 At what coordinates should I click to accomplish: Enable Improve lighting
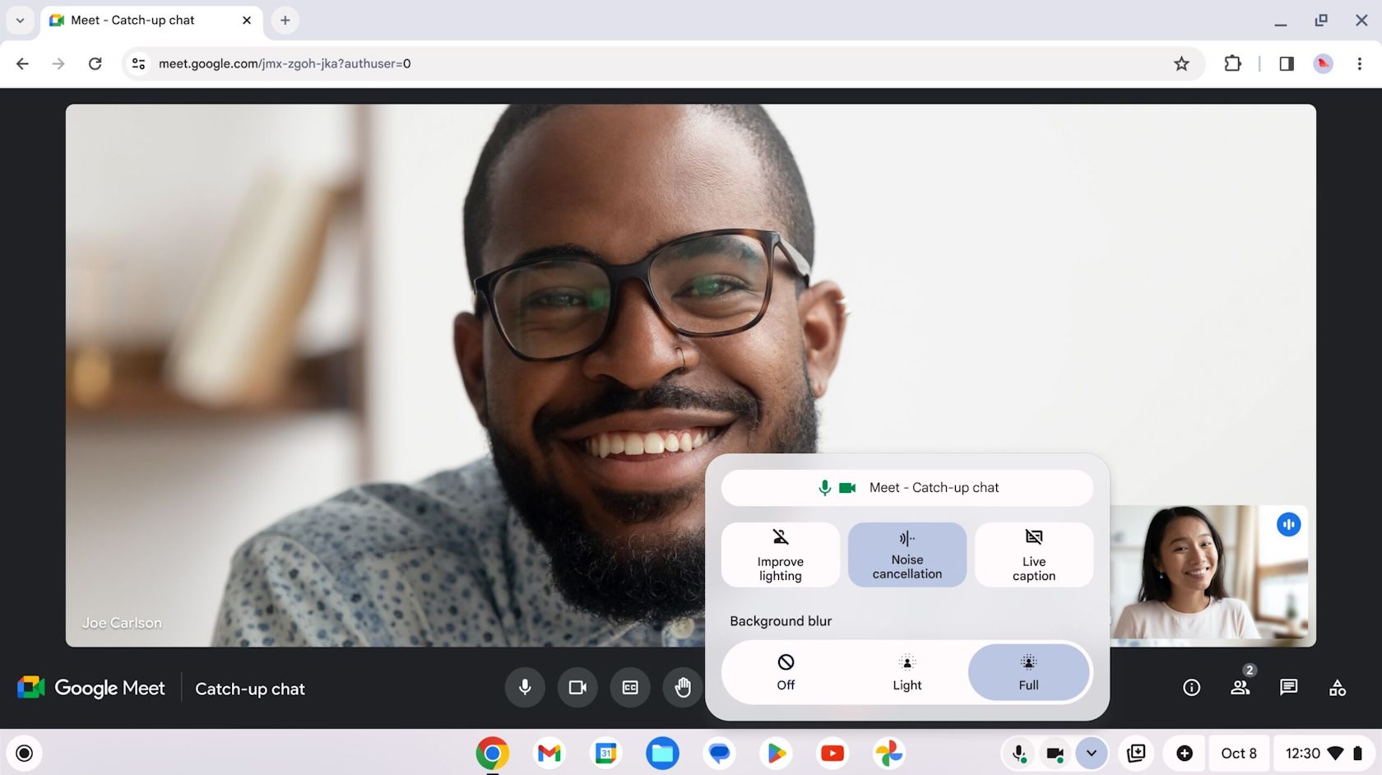pyautogui.click(x=780, y=555)
